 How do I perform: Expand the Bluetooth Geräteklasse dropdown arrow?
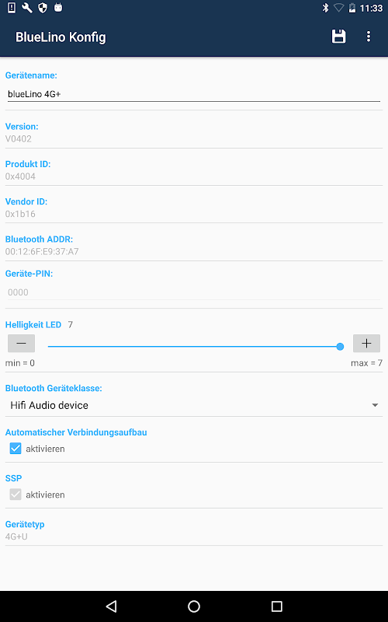point(375,405)
